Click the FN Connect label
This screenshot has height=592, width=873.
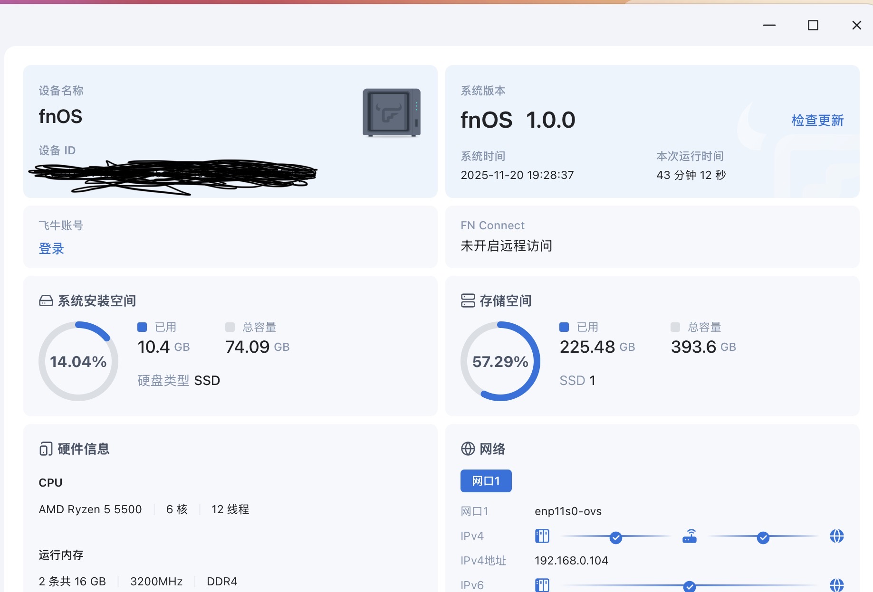click(x=493, y=226)
